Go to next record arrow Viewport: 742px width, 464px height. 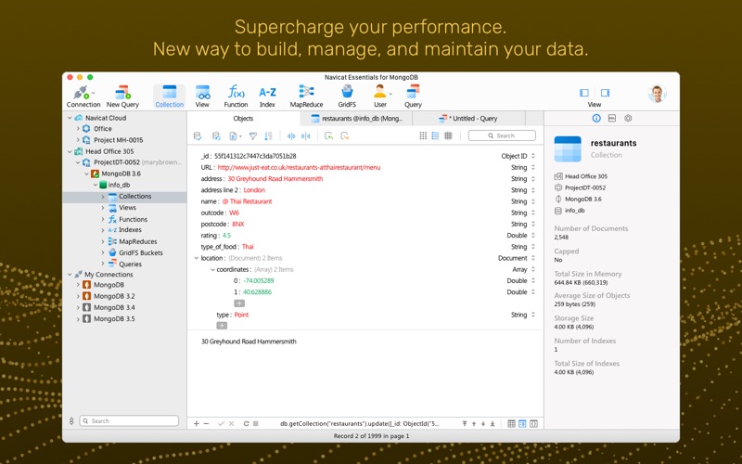click(483, 424)
